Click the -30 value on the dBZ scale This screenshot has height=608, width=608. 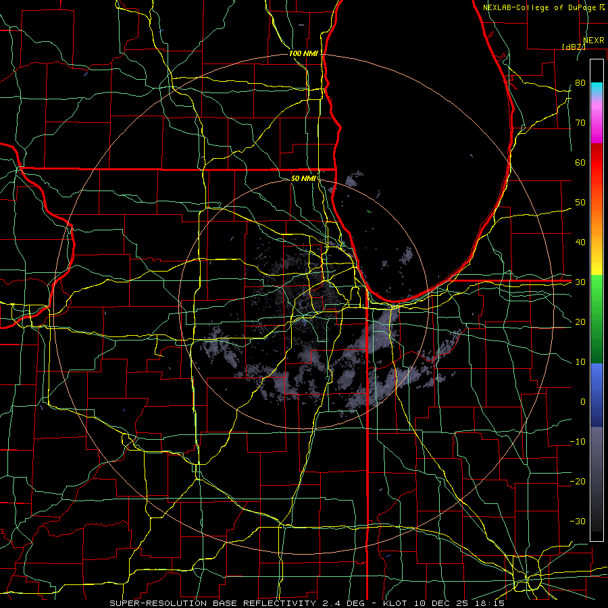pyautogui.click(x=578, y=522)
